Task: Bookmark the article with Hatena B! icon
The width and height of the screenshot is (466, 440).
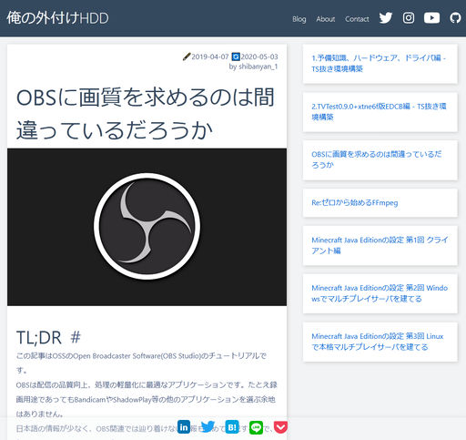Action: click(232, 427)
